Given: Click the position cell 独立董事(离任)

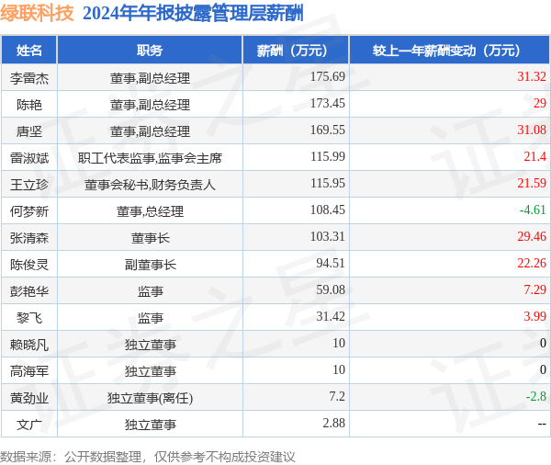Looking at the screenshot, I should pyautogui.click(x=150, y=398).
